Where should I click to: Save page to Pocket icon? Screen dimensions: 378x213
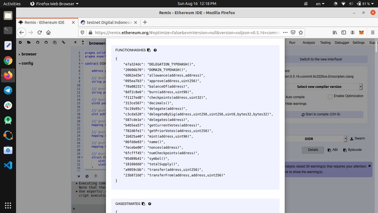293,32
